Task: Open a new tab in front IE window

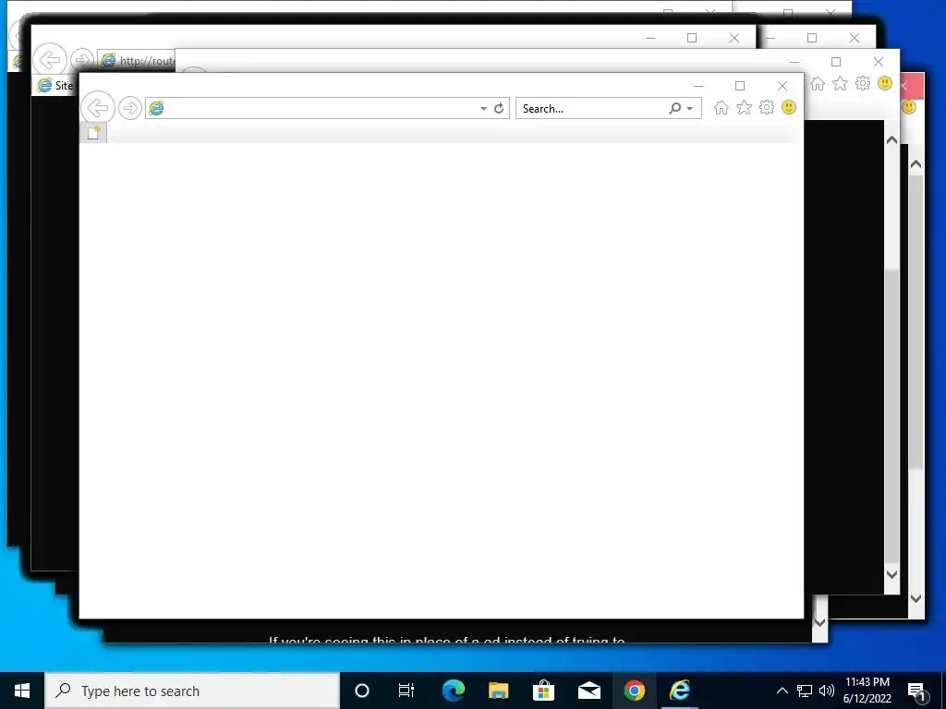Action: tap(93, 133)
